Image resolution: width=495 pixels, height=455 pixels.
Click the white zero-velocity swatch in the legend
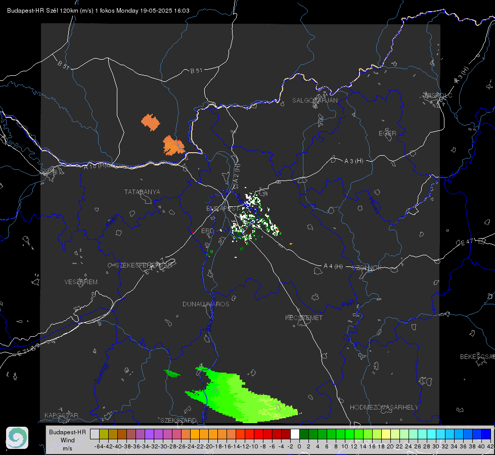[x=295, y=434]
